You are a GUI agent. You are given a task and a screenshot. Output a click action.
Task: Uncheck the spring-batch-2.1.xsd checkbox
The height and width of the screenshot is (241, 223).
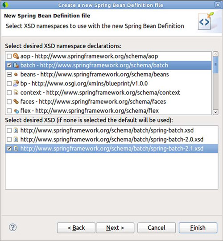coord(9,149)
